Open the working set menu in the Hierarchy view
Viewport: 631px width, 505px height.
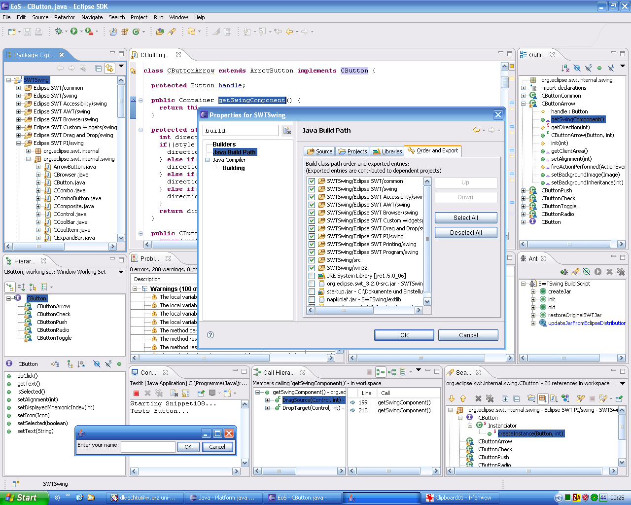point(121,272)
